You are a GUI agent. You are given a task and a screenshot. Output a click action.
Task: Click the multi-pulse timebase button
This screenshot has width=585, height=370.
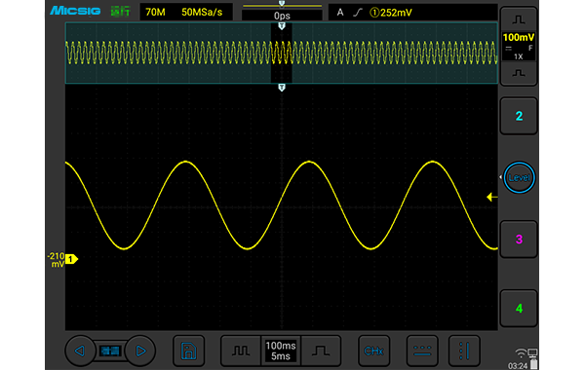point(241,351)
